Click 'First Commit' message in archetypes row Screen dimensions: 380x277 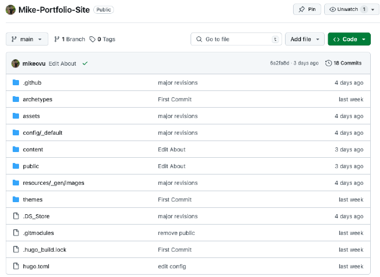[174, 100]
